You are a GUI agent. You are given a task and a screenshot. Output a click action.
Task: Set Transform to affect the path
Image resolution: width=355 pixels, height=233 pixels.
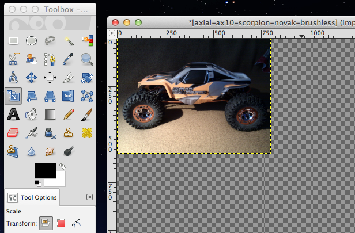[x=76, y=224]
